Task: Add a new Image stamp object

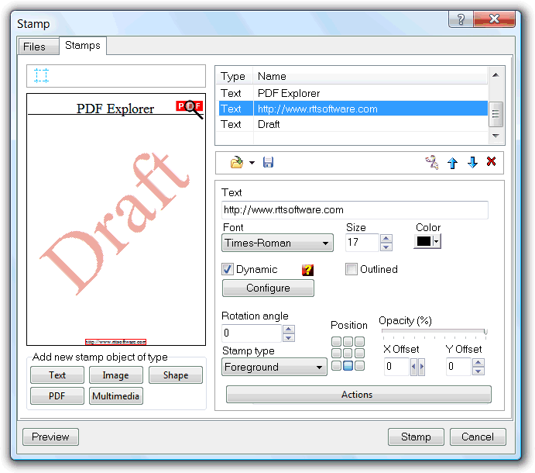Action: coord(115,375)
